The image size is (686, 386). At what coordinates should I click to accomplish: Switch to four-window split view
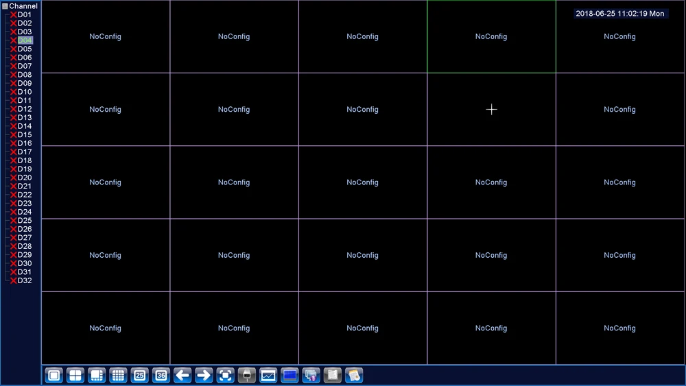(x=75, y=375)
